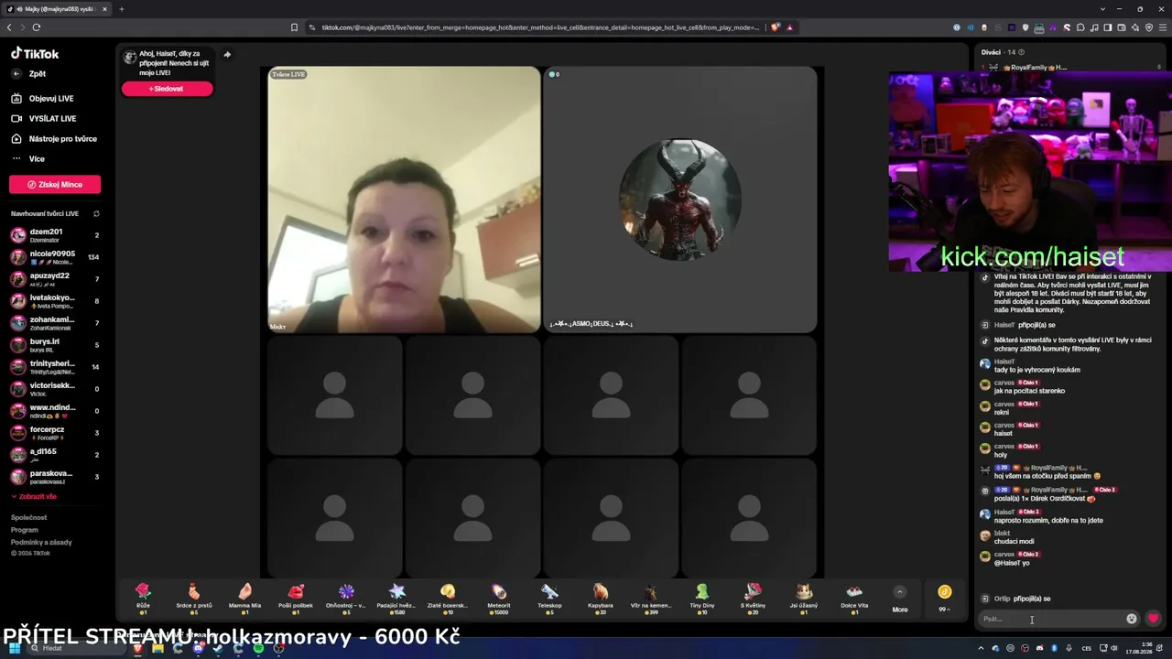Open Nástroje pro tvůrce in sidebar
This screenshot has width=1172, height=659.
[x=54, y=139]
